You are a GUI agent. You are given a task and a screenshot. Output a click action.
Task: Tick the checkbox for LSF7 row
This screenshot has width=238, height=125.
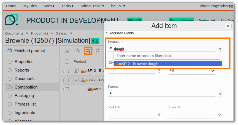[67, 80]
